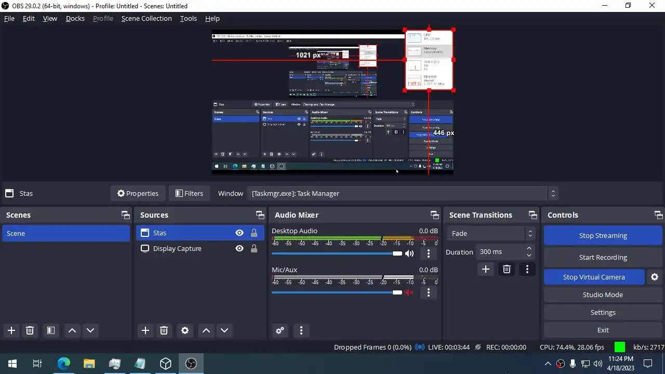Select Display Capture source row
Viewport: 665px width, 374px height.
click(x=200, y=248)
